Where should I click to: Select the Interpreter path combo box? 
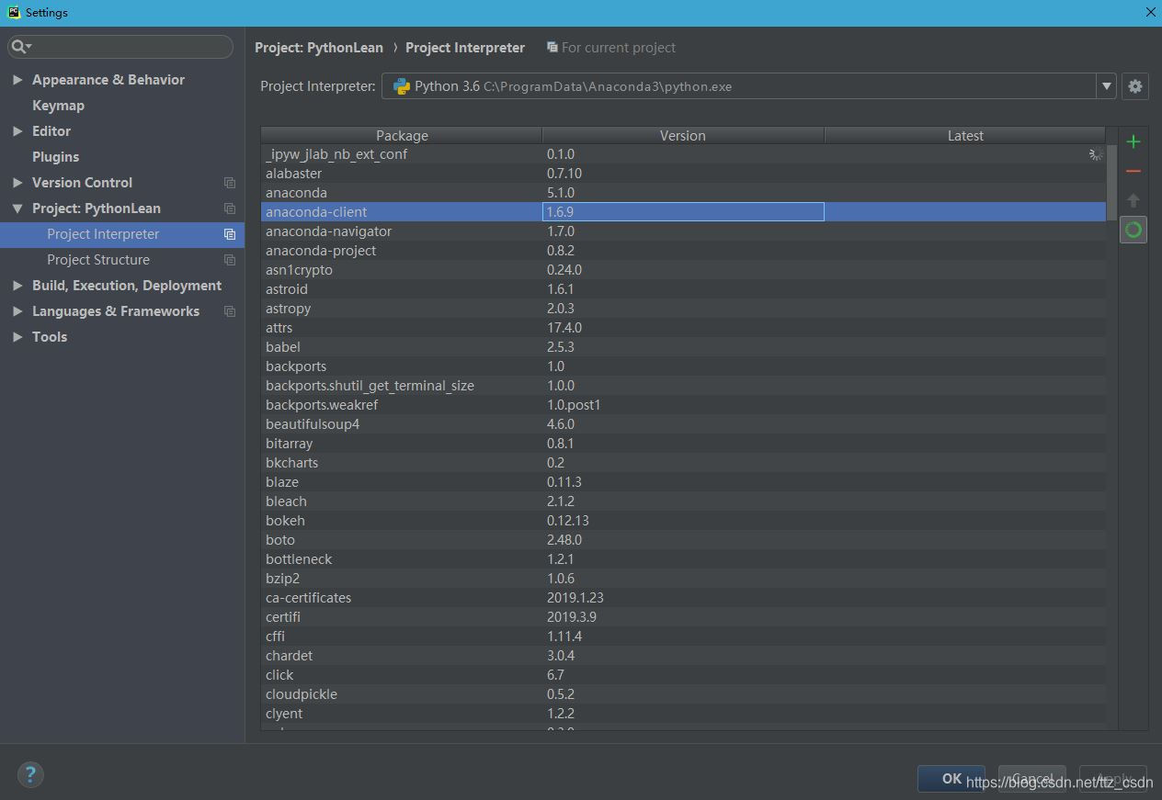748,86
